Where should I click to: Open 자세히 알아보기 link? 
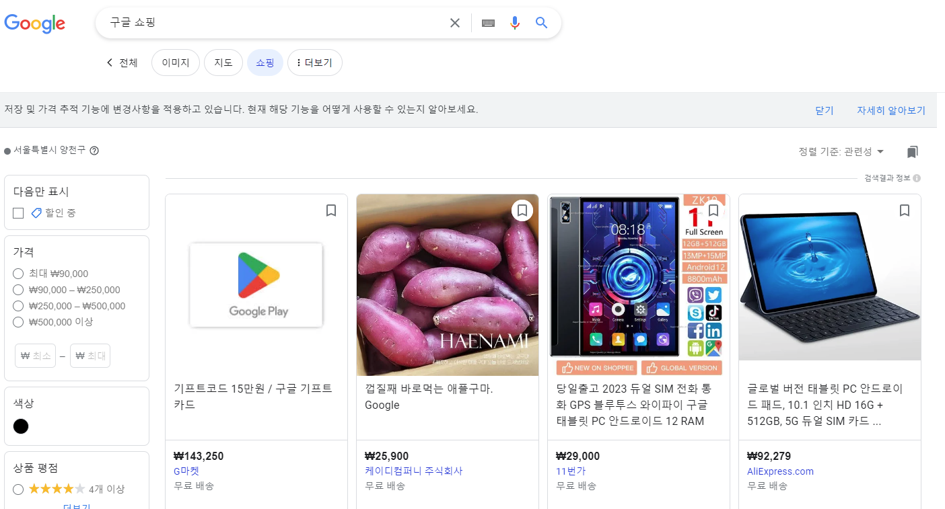[x=891, y=110]
